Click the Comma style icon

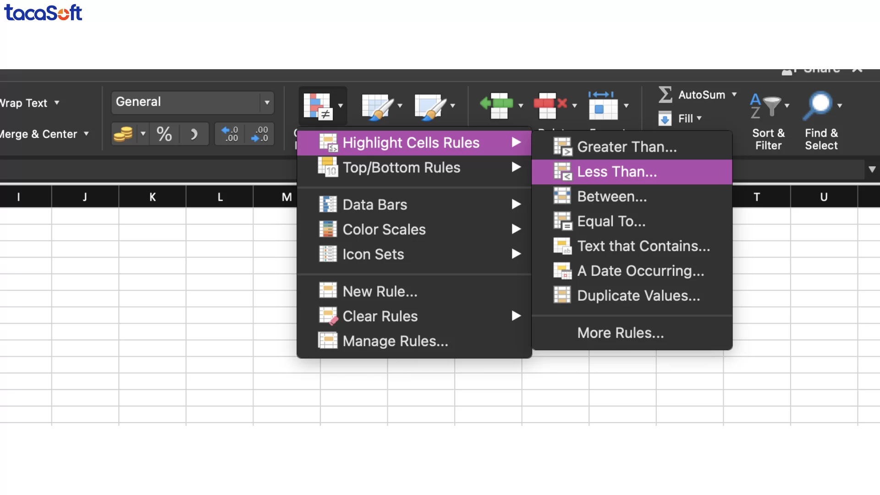193,134
